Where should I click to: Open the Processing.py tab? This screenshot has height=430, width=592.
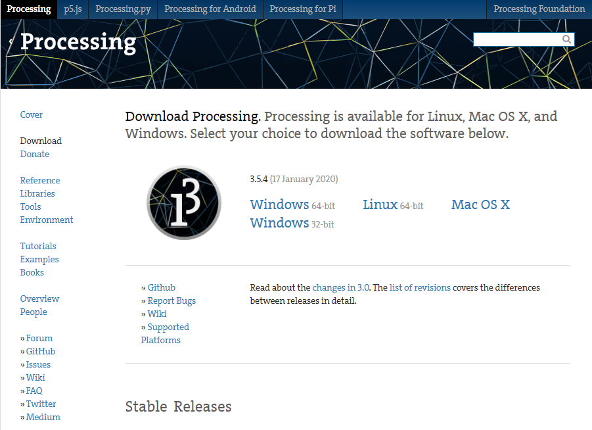(123, 9)
